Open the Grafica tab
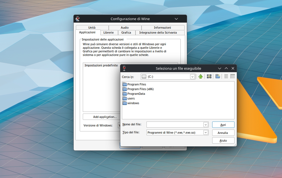282x178 pixels. (x=126, y=33)
